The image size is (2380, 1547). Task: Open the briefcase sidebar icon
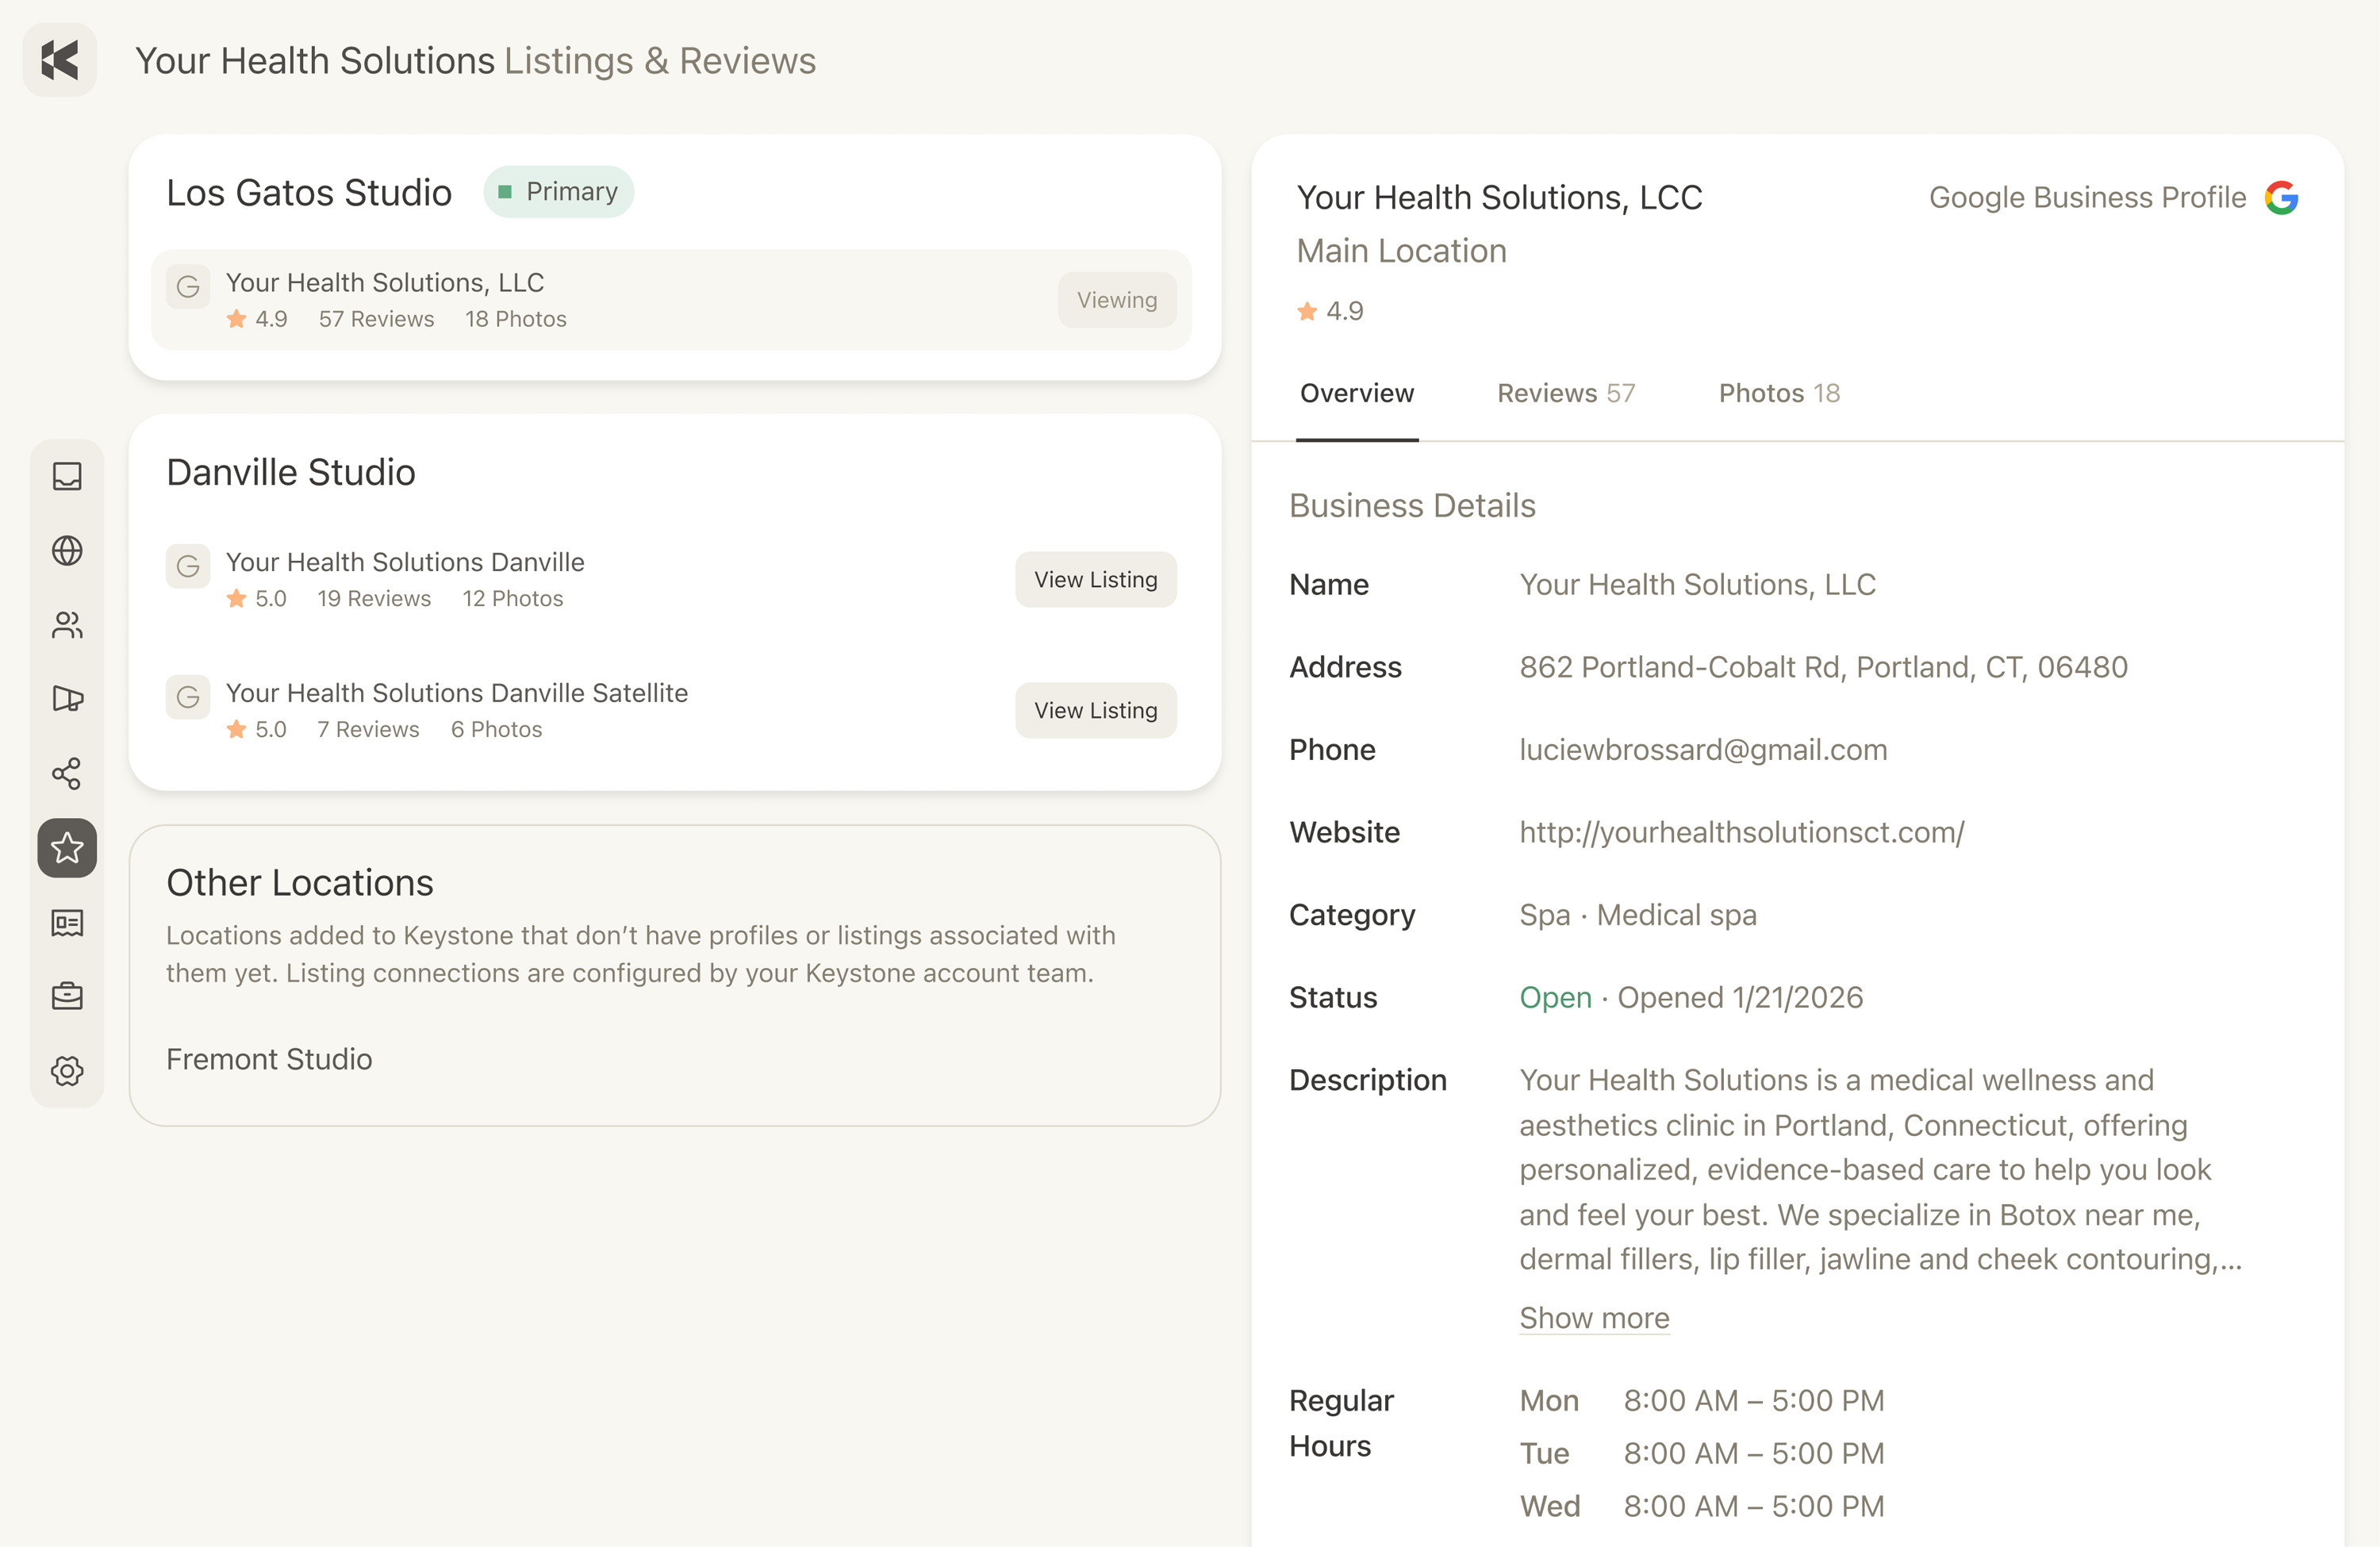click(67, 996)
